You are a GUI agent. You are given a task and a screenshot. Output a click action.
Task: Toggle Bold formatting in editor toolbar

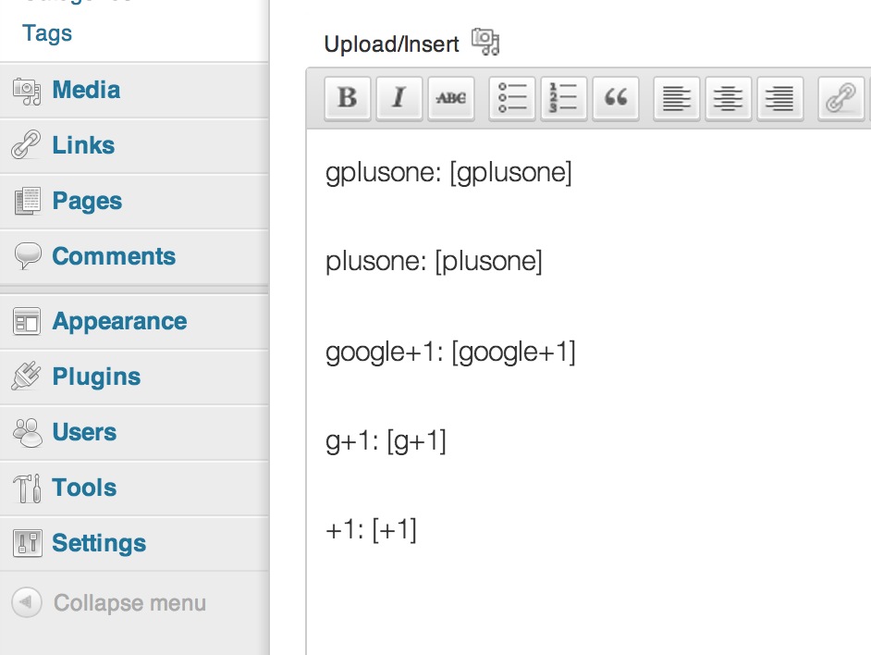point(348,98)
